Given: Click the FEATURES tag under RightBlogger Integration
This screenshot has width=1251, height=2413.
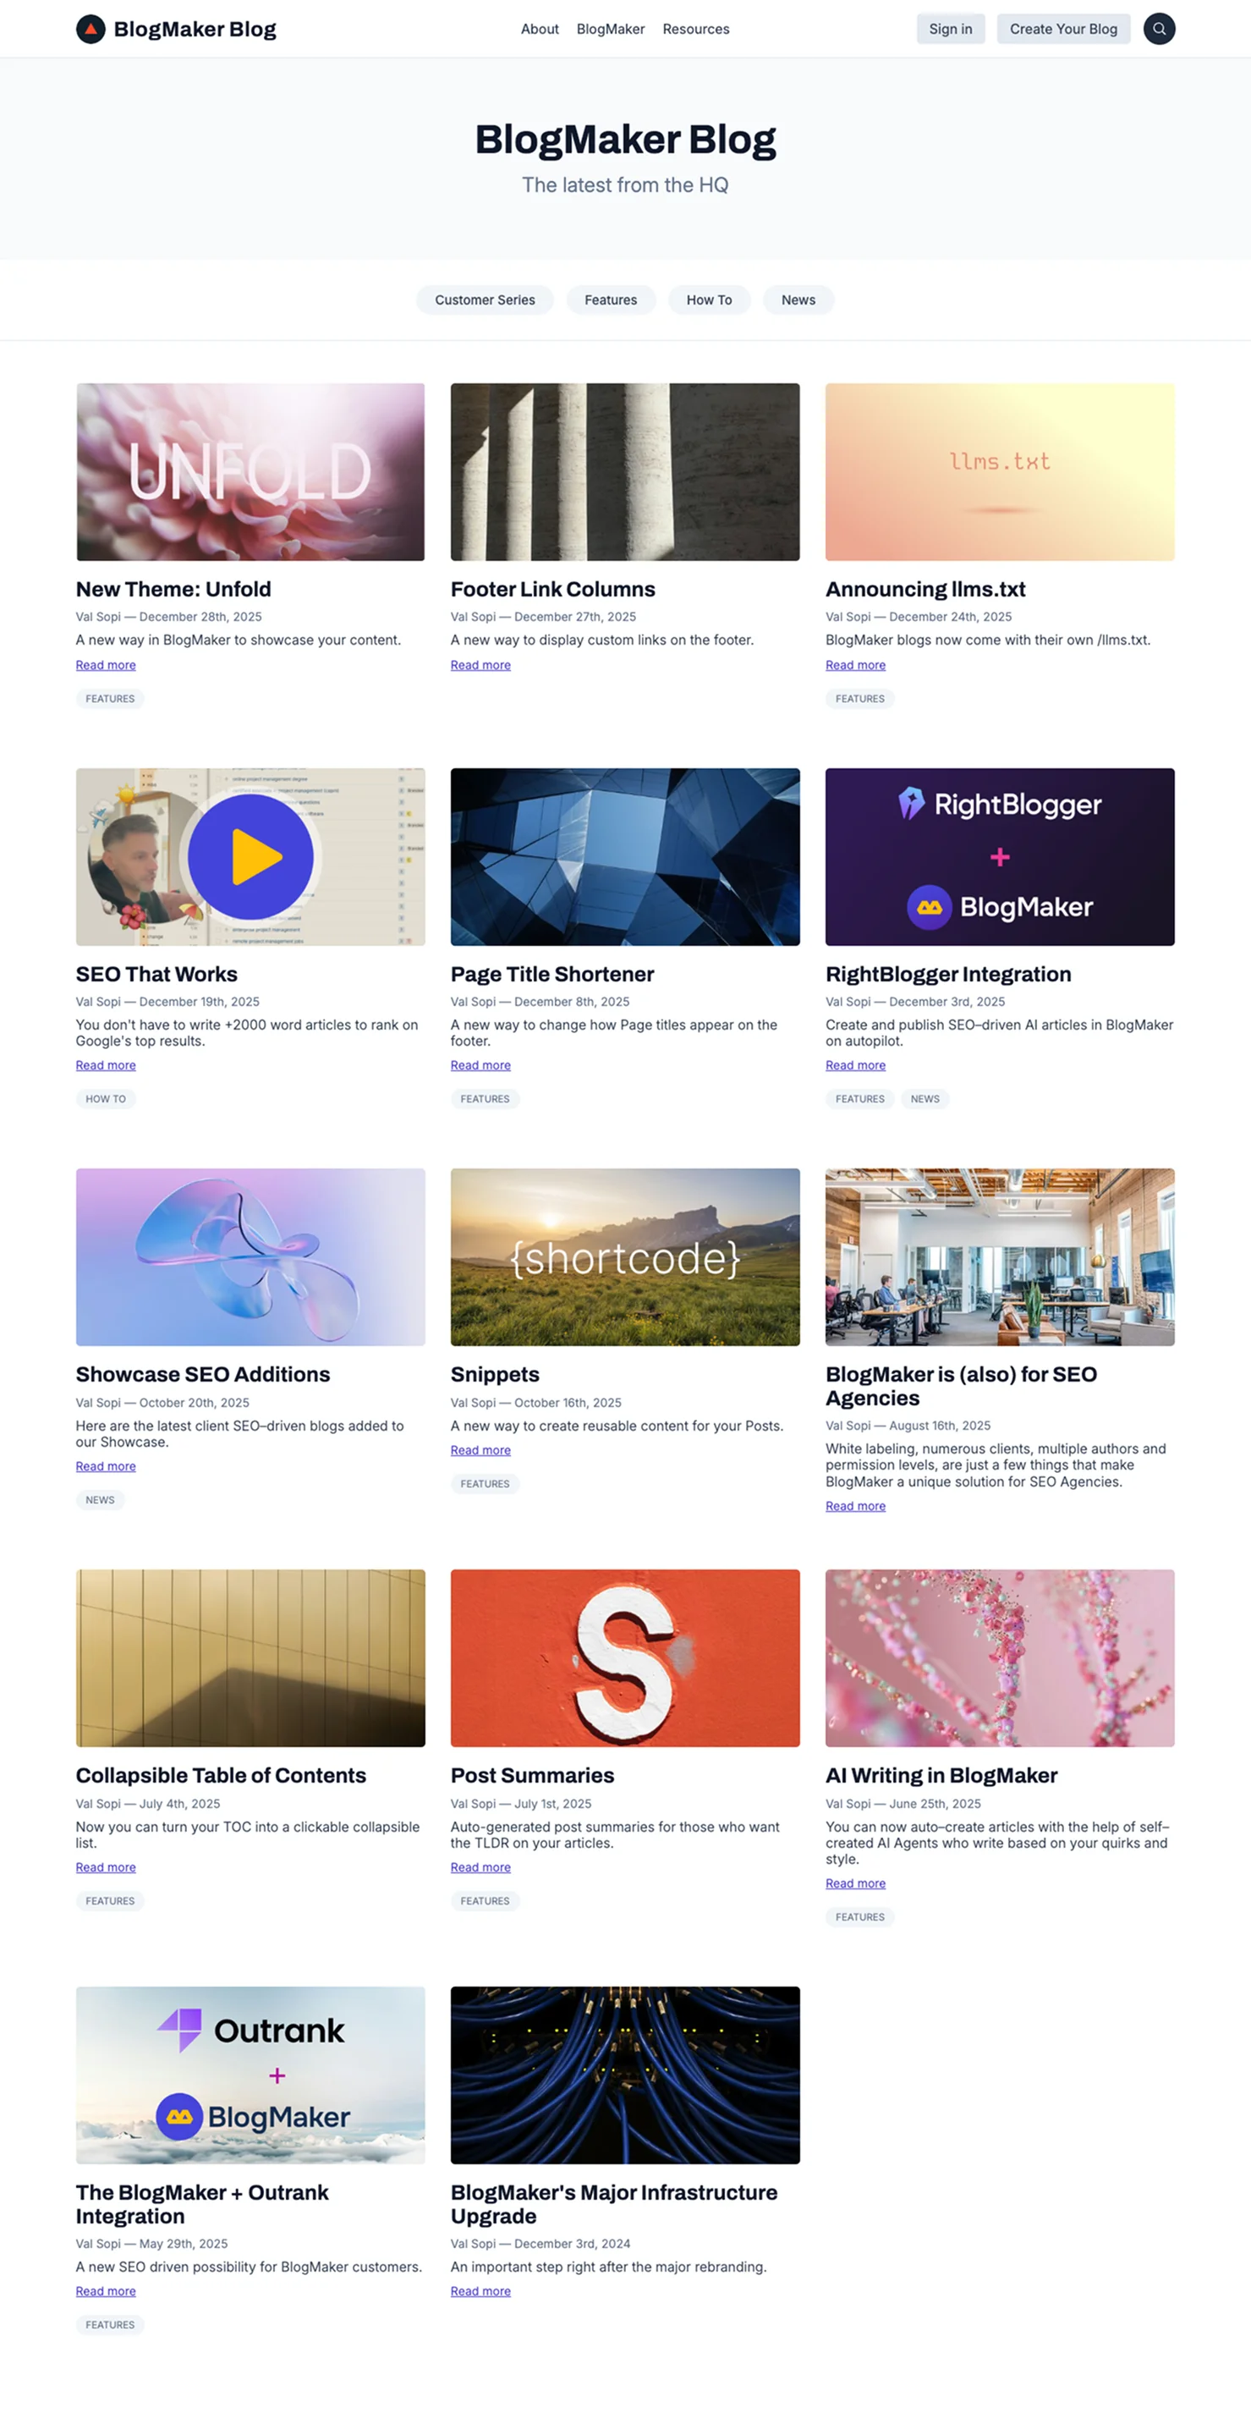Looking at the screenshot, I should [859, 1099].
